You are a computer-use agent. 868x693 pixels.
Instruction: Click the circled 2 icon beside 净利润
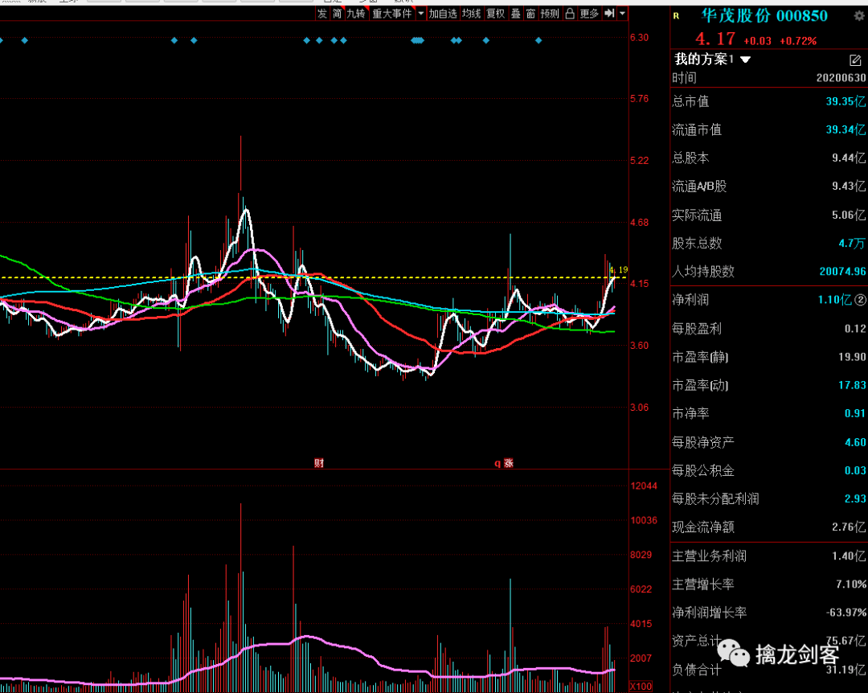861,300
